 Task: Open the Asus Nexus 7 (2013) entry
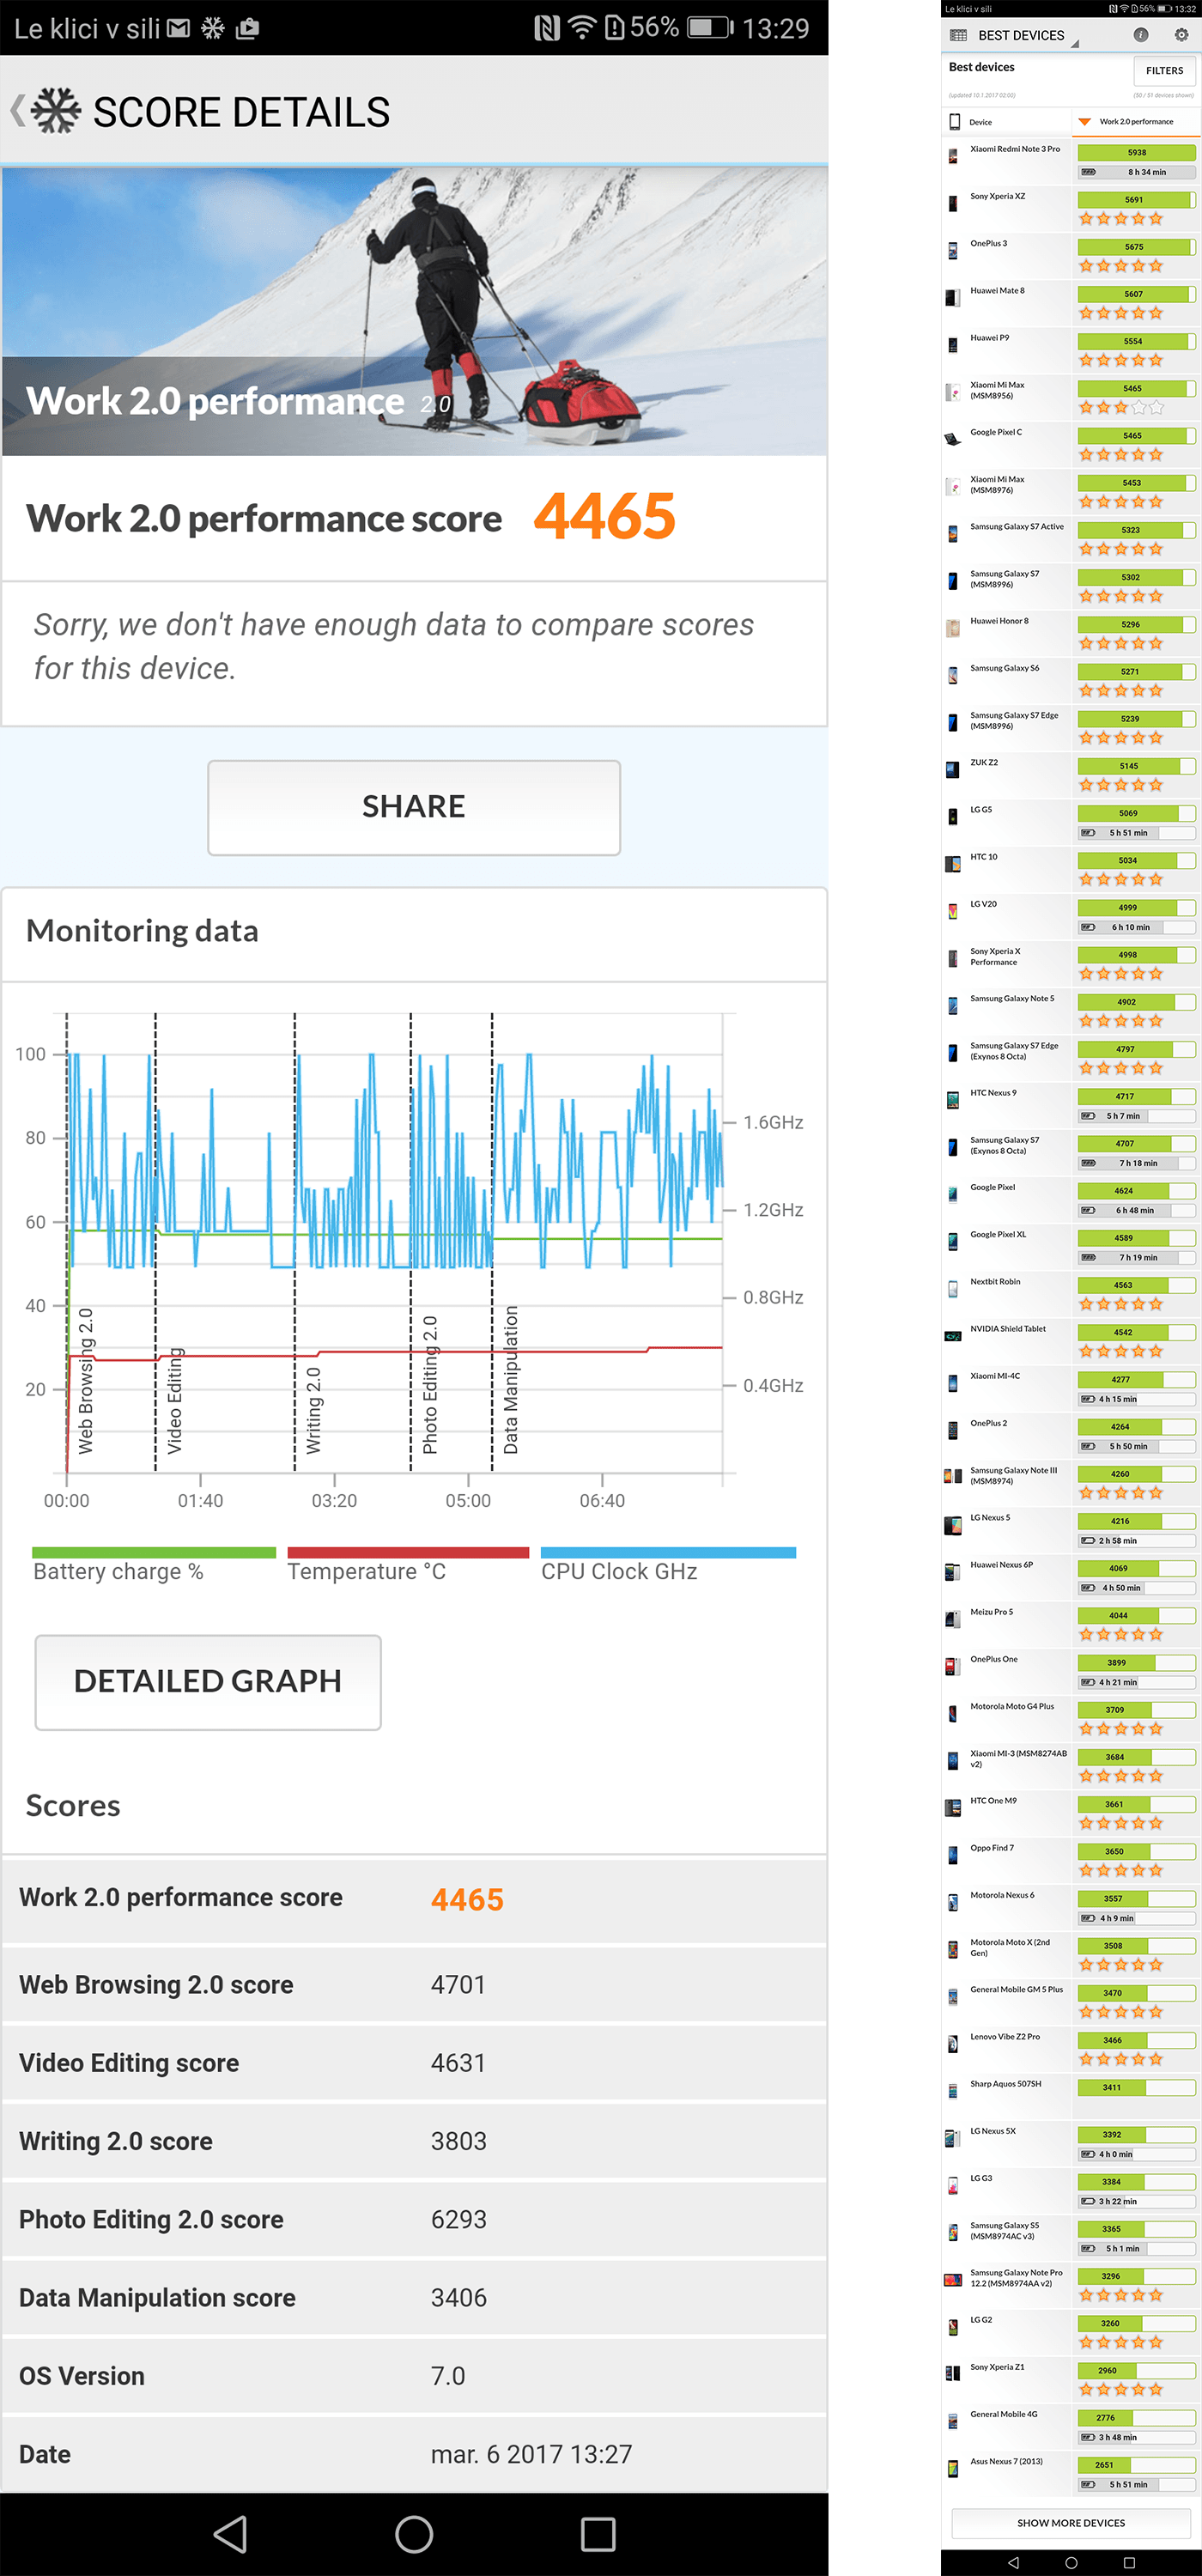coord(1070,2473)
